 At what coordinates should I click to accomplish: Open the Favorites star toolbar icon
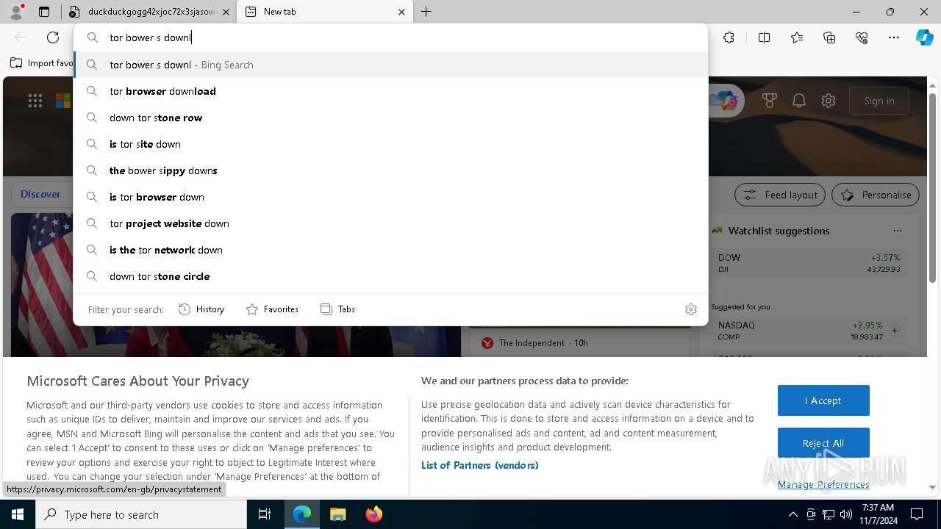pyautogui.click(x=797, y=37)
